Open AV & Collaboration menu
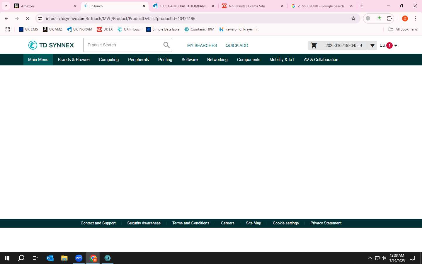The height and width of the screenshot is (264, 422). 321,60
